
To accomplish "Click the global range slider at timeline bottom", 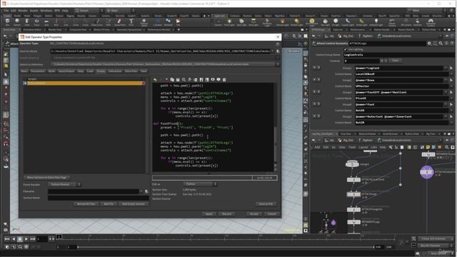I will [226, 247].
